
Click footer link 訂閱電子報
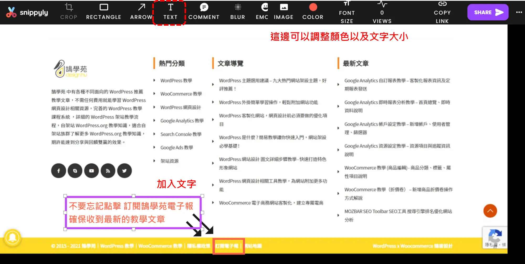227,246
